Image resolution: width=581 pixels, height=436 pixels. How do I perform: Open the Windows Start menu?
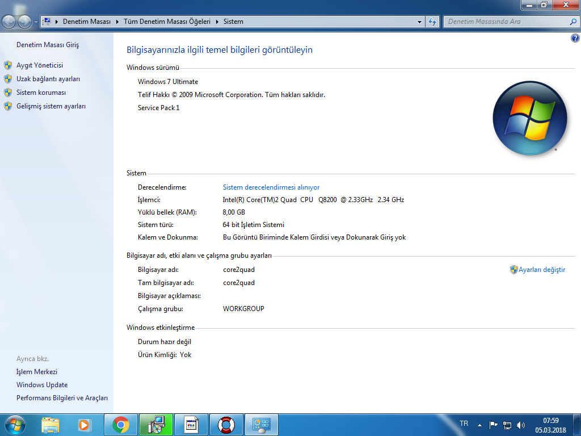(15, 425)
